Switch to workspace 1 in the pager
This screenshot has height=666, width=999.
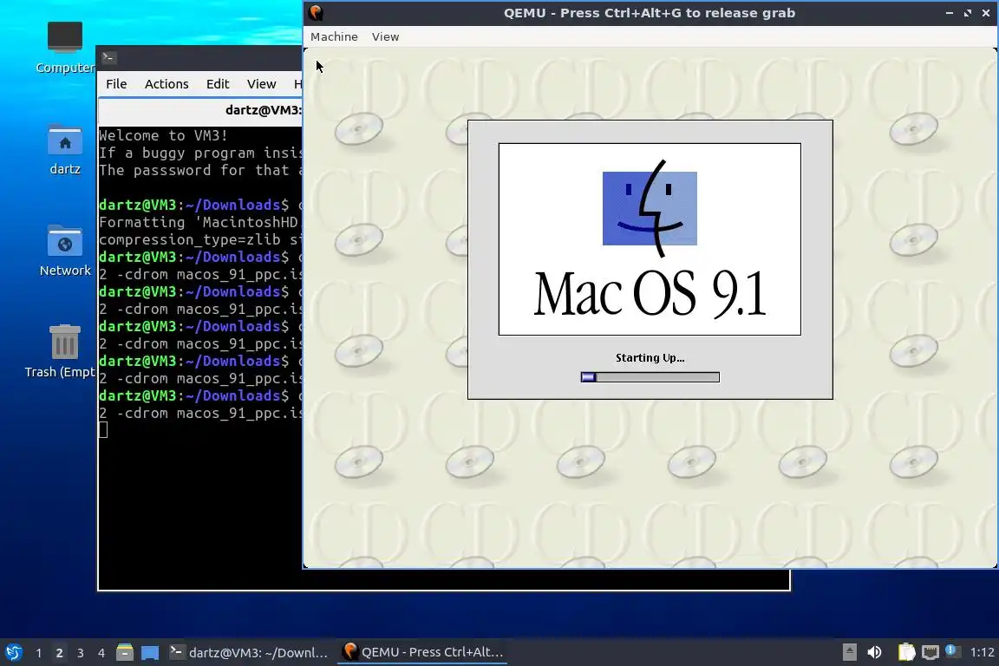39,653
